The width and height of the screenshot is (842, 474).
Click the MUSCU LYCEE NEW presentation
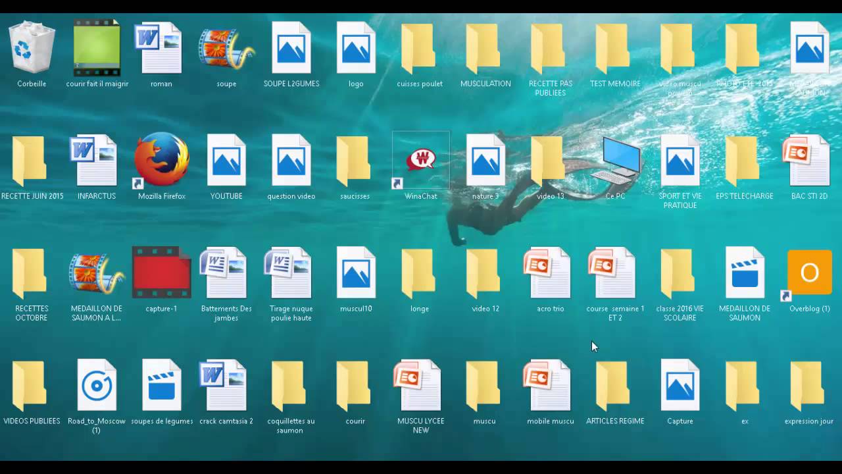click(x=420, y=386)
